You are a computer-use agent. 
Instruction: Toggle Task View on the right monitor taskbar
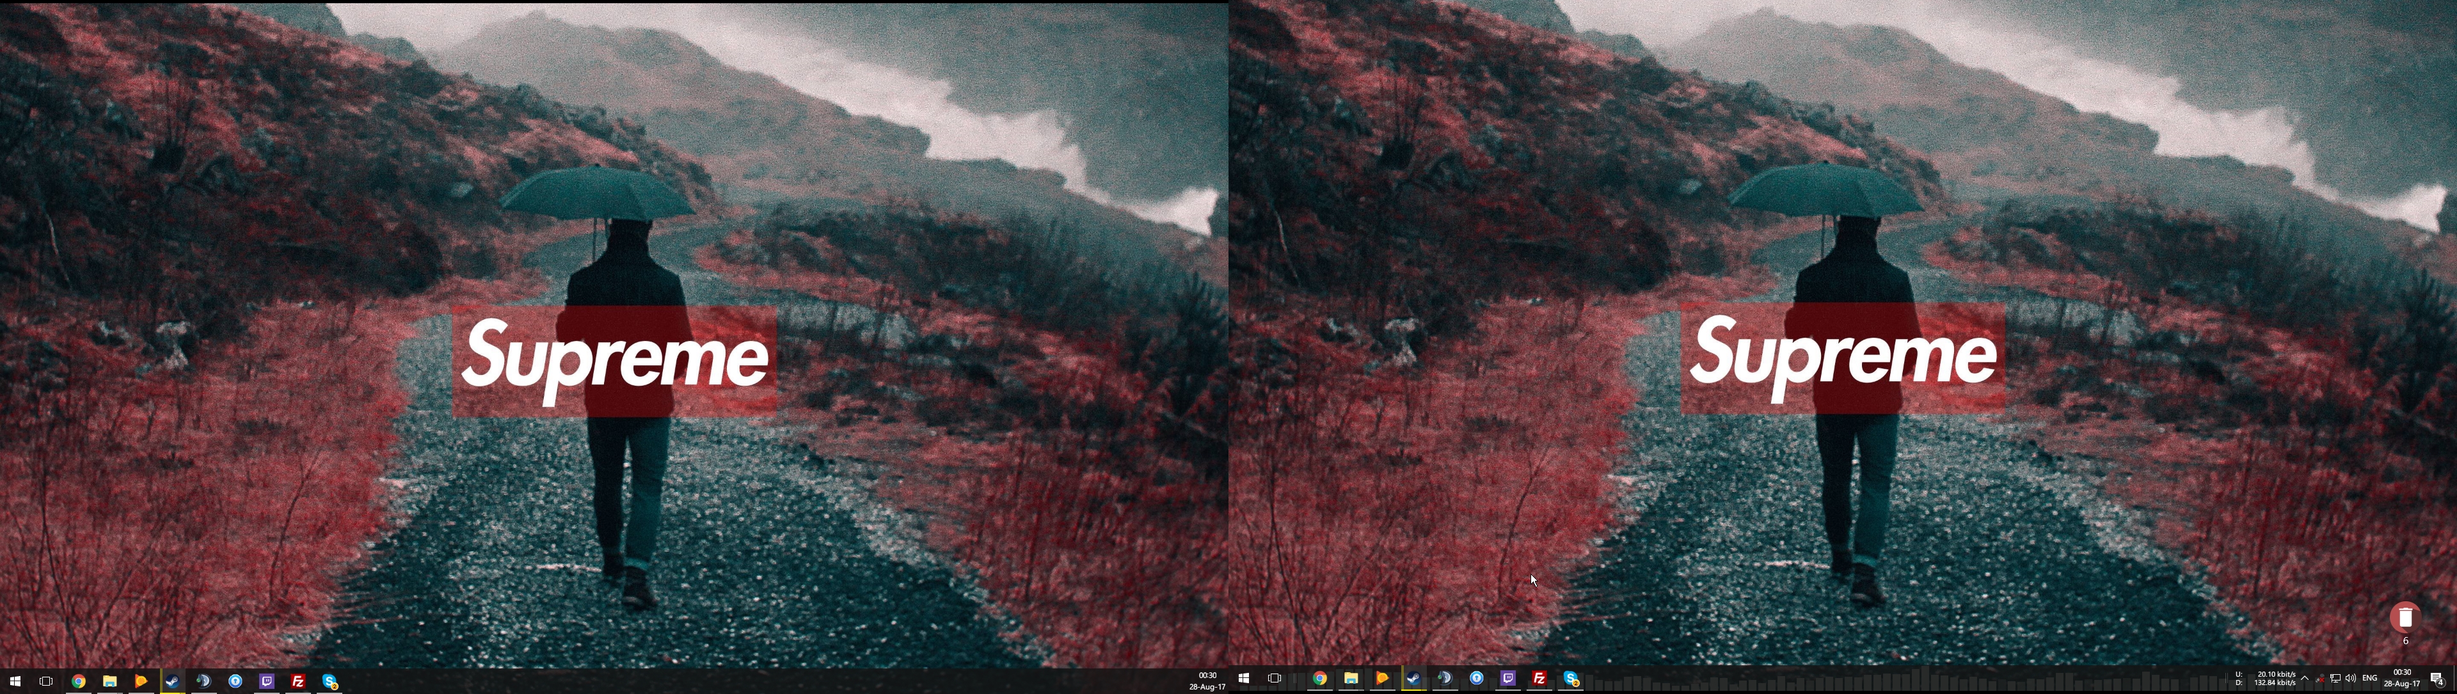(x=1275, y=678)
